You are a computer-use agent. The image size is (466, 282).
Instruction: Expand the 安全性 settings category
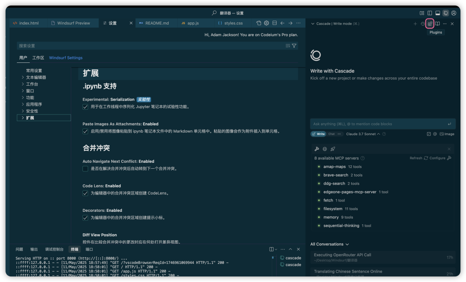tap(32, 111)
